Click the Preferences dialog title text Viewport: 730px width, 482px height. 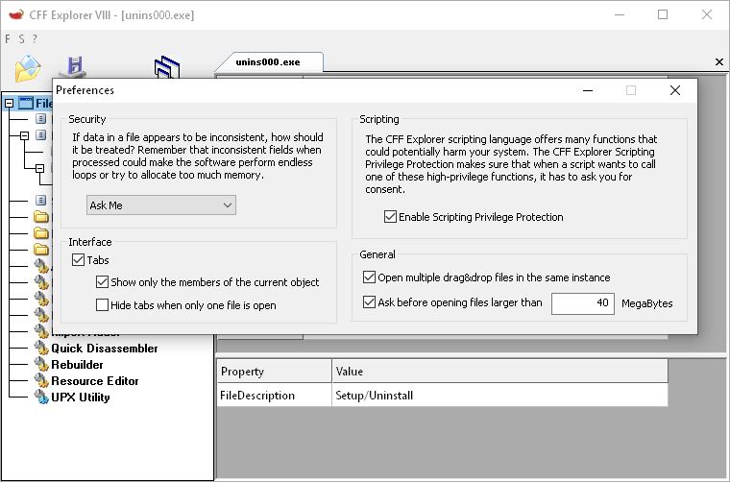coord(85,90)
